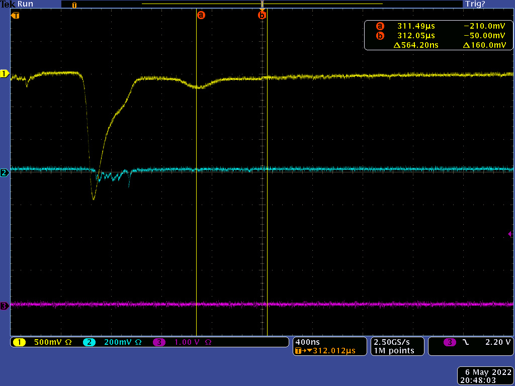The height and width of the screenshot is (386, 515).
Task: Click the Trig? trigger status indicator
Action: (x=475, y=4)
